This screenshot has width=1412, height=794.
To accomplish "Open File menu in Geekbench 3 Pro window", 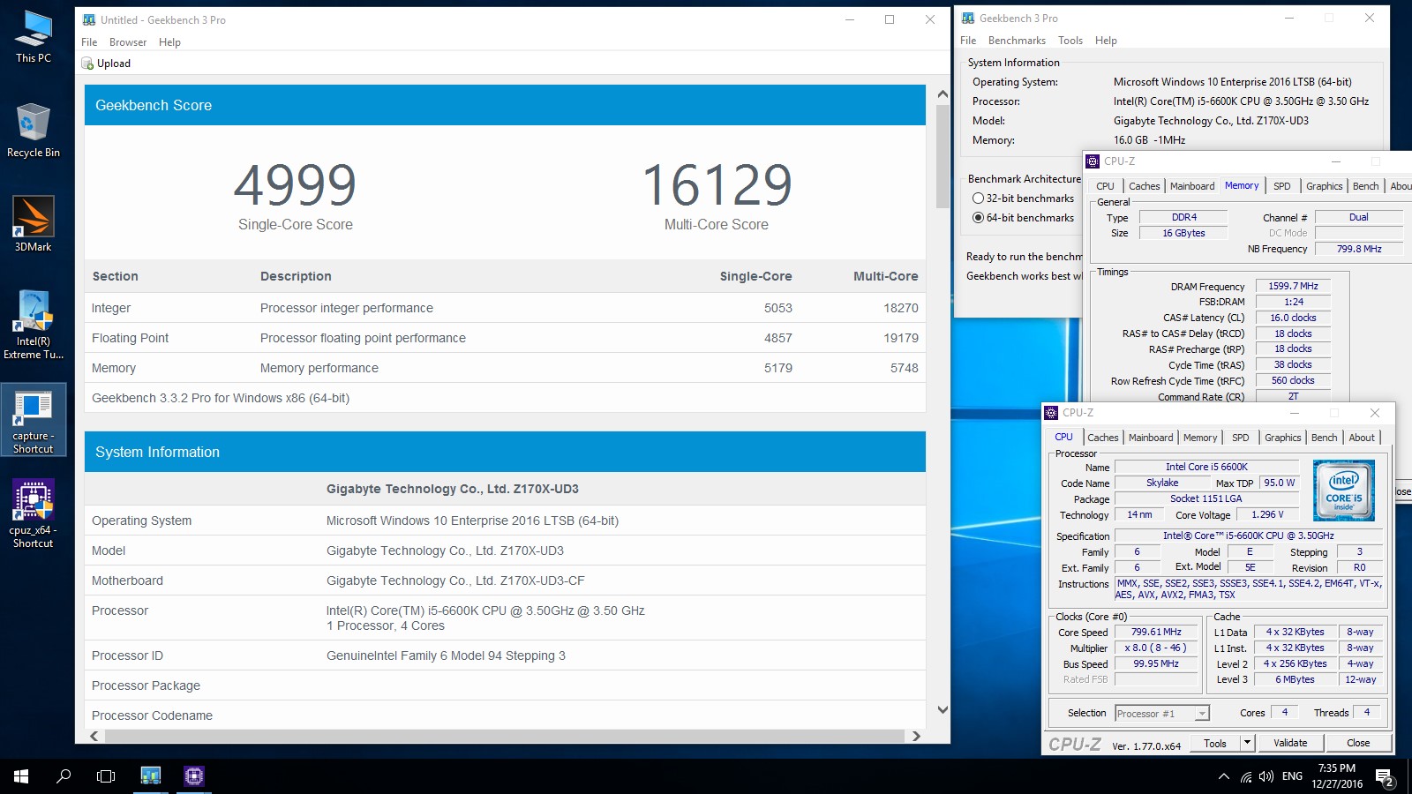I will [x=968, y=41].
